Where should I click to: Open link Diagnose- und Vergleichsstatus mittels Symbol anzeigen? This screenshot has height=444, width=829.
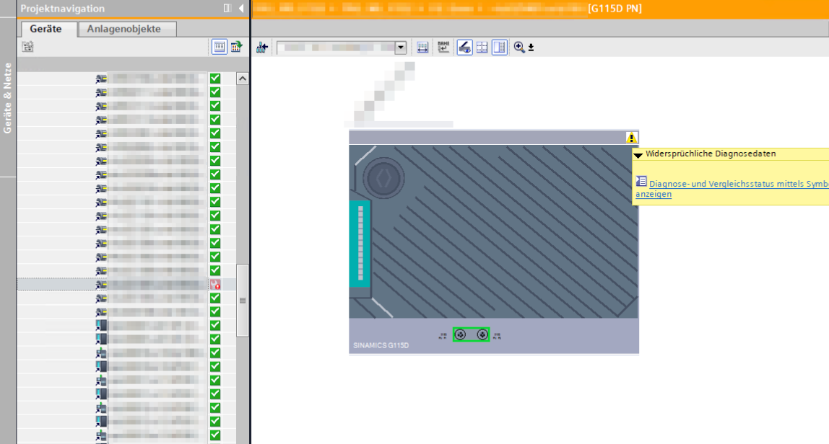point(732,188)
